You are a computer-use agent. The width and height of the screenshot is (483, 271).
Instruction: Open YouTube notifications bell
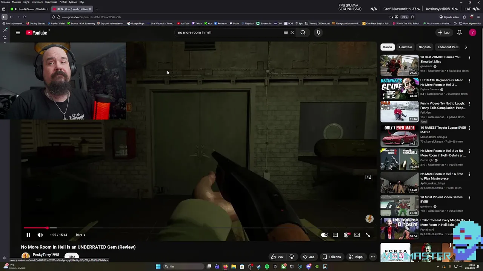(459, 33)
